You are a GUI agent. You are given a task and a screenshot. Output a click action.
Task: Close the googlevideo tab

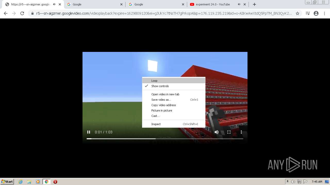click(60, 4)
